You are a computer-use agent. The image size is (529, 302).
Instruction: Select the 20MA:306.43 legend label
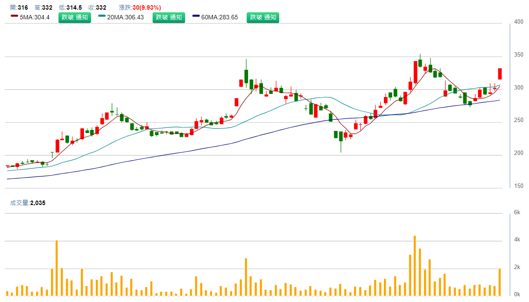coord(125,18)
